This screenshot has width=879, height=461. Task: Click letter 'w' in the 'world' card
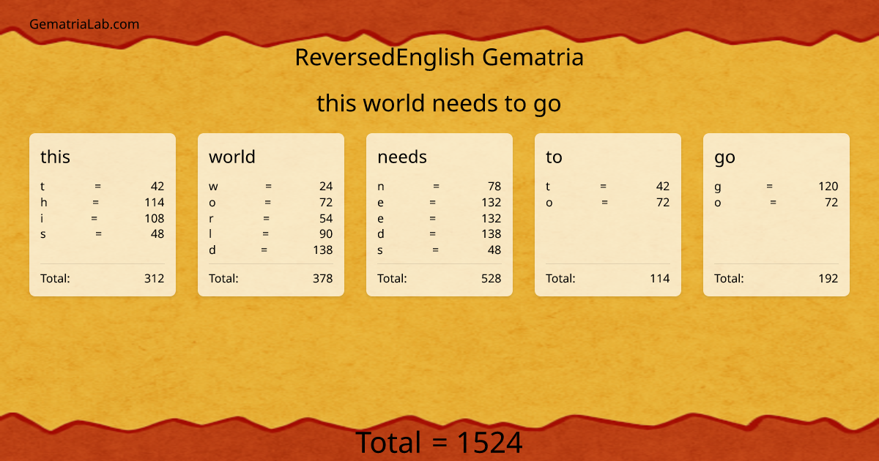pyautogui.click(x=213, y=186)
